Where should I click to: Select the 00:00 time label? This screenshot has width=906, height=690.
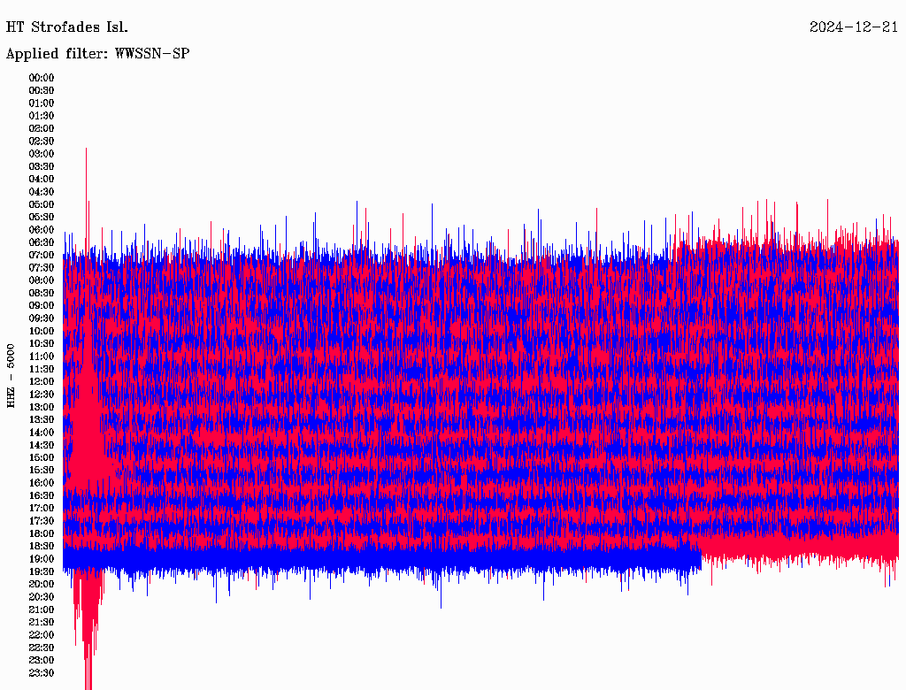42,78
